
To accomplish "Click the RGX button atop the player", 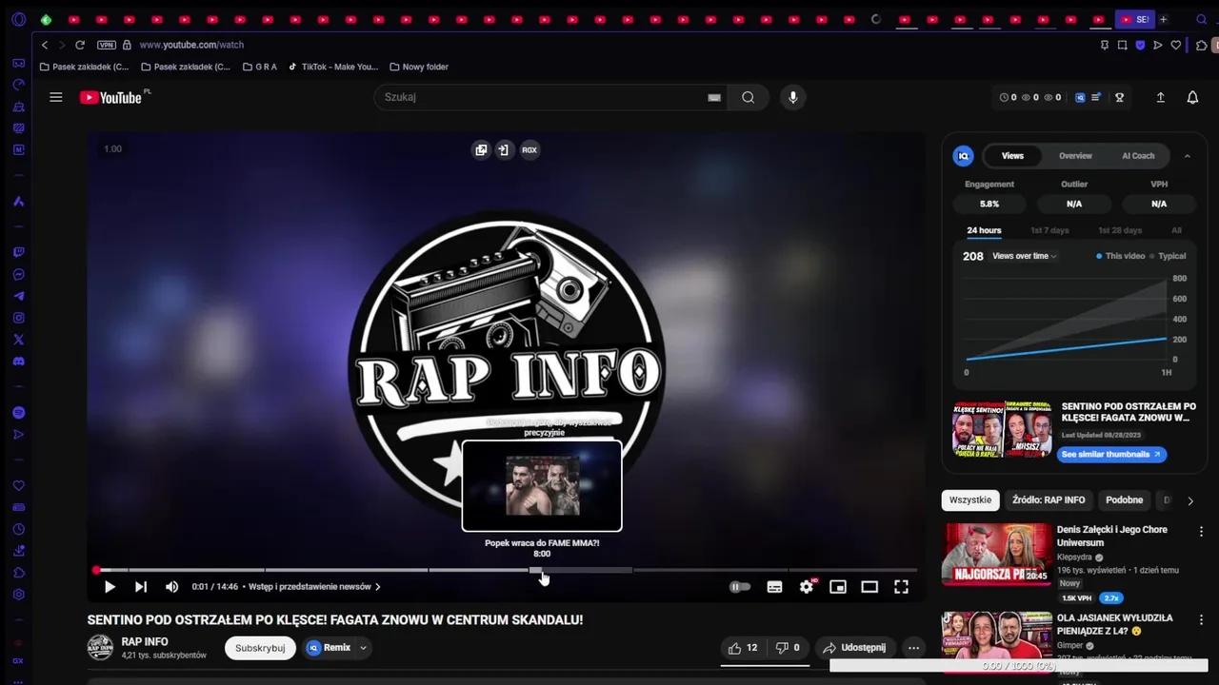I will coord(530,149).
